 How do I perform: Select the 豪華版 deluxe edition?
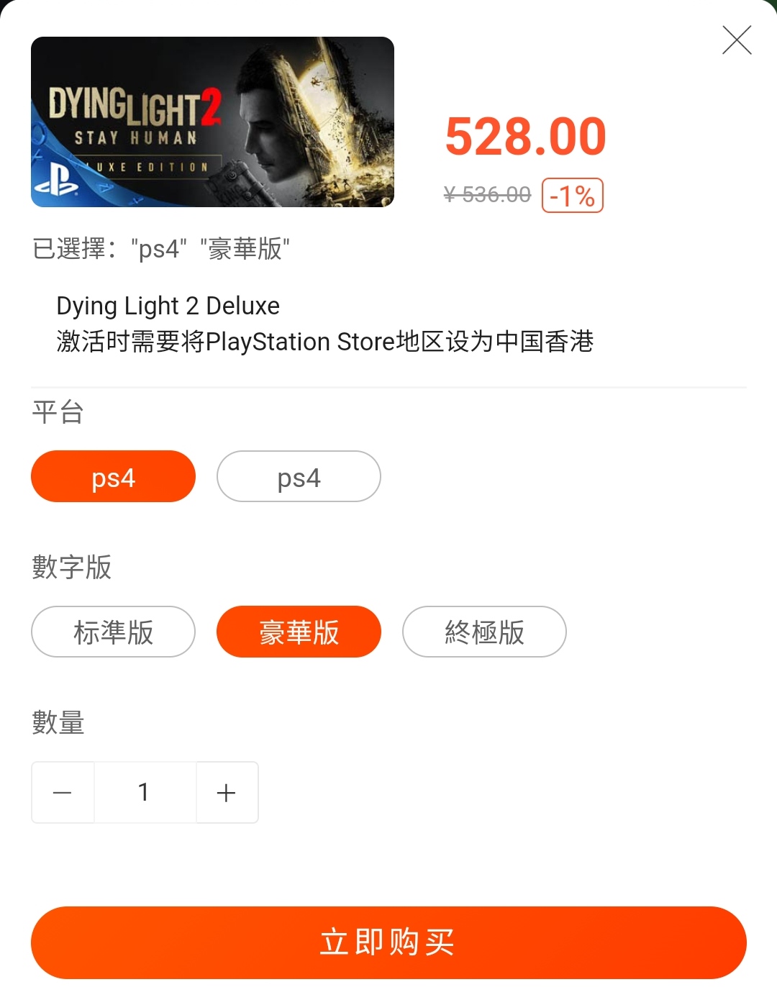tap(299, 632)
